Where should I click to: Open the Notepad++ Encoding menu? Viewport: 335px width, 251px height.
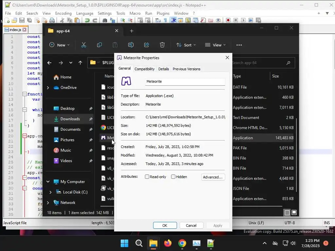point(63,13)
